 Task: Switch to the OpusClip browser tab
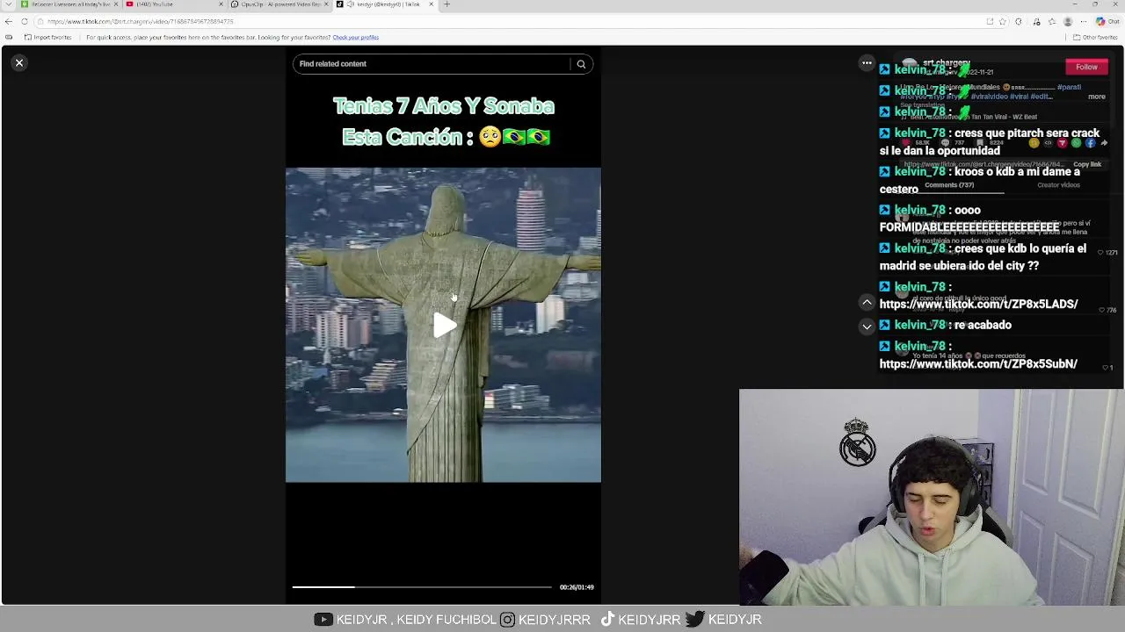pyautogui.click(x=279, y=4)
